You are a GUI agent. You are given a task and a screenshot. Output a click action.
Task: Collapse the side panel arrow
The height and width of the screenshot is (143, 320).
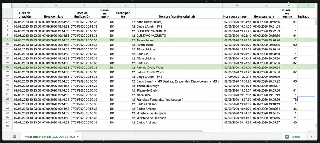[x=311, y=137]
